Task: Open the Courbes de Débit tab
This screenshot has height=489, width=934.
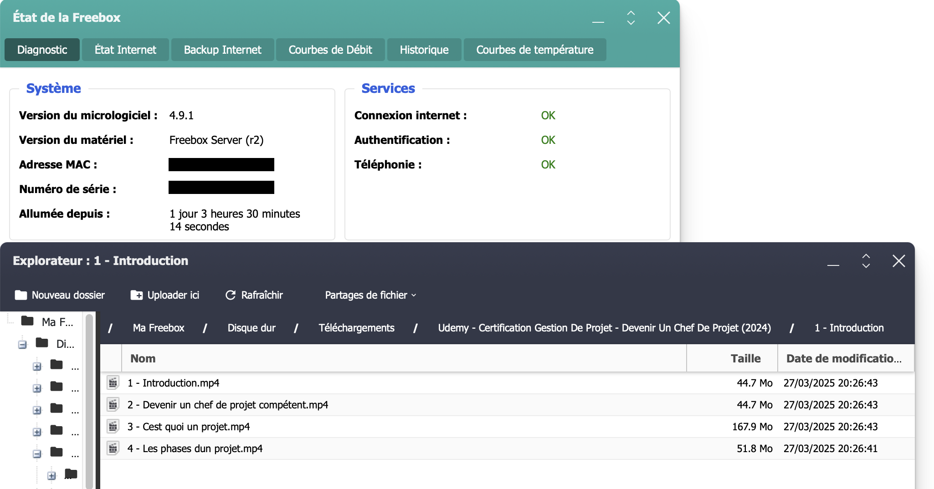Action: (330, 50)
